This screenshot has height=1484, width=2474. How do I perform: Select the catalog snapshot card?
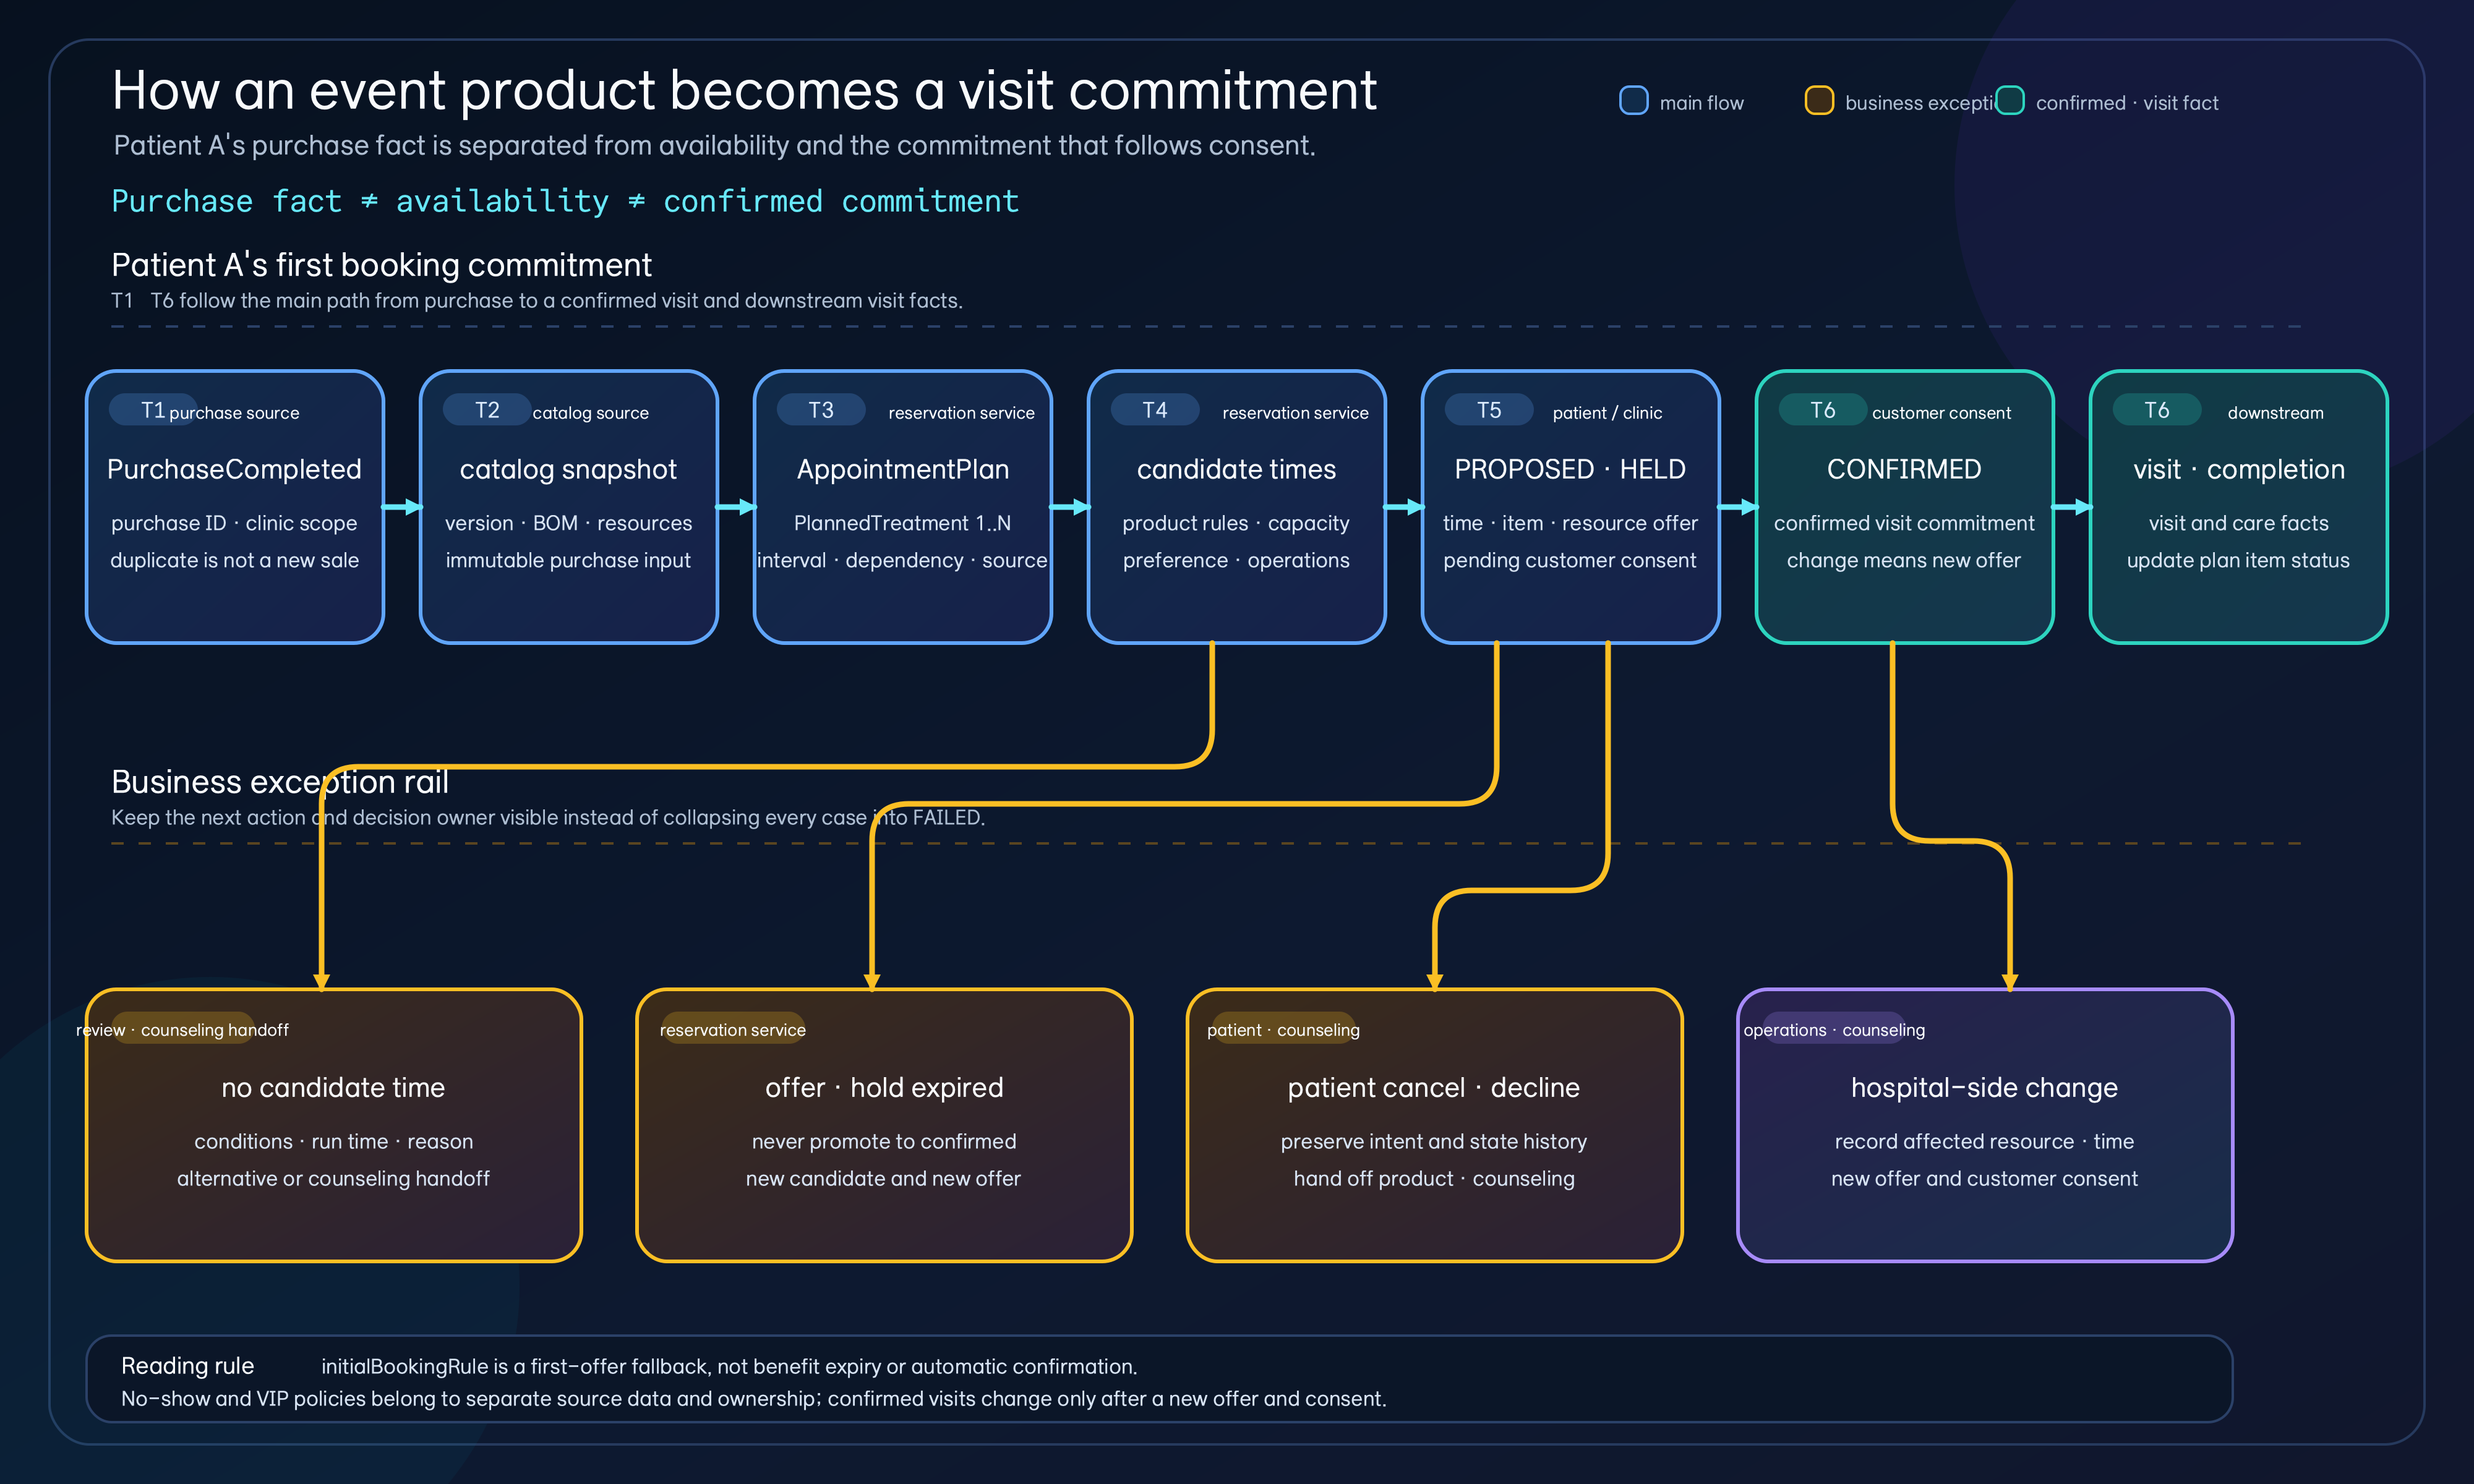tap(569, 507)
